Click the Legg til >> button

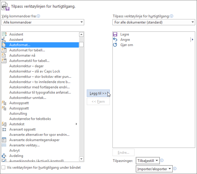(98, 93)
